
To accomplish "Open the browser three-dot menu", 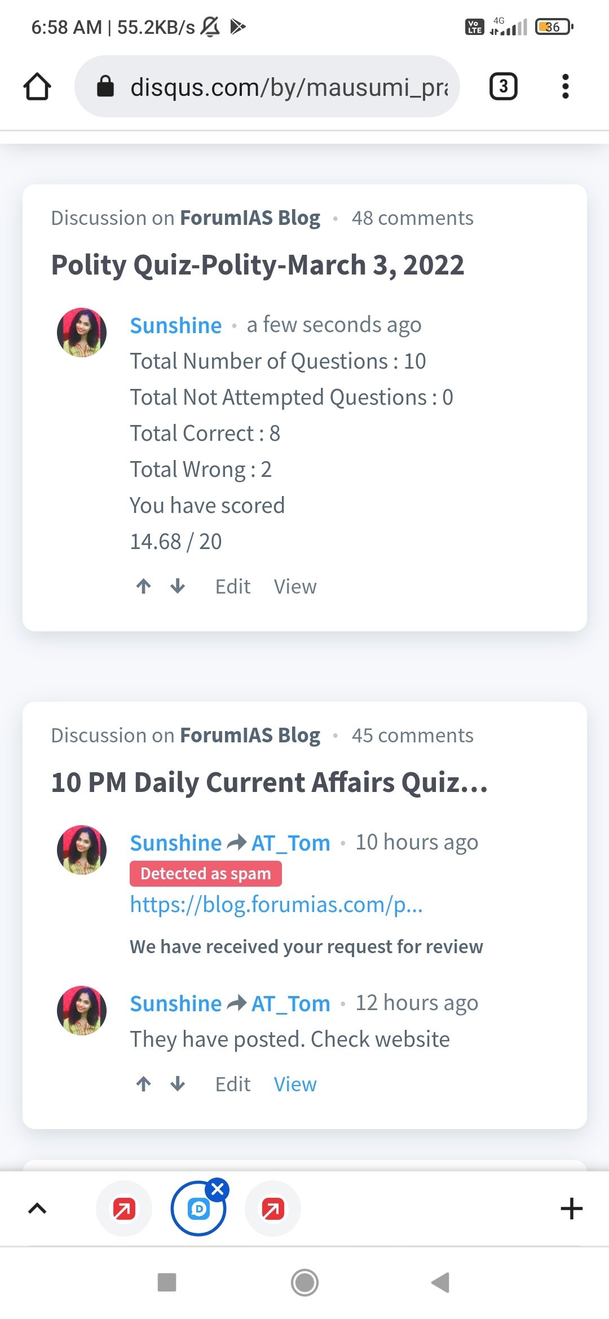I will [x=565, y=87].
